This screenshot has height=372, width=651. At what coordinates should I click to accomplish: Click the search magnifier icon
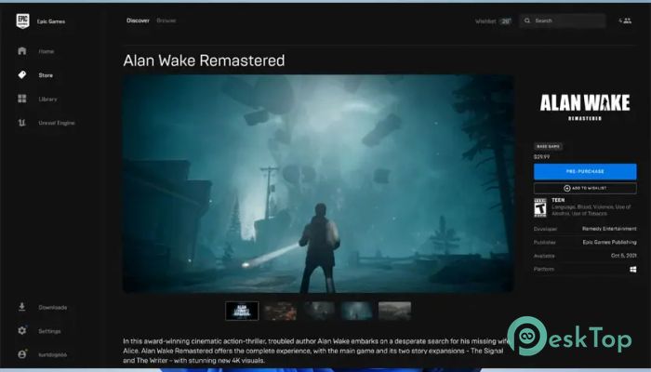click(x=527, y=20)
